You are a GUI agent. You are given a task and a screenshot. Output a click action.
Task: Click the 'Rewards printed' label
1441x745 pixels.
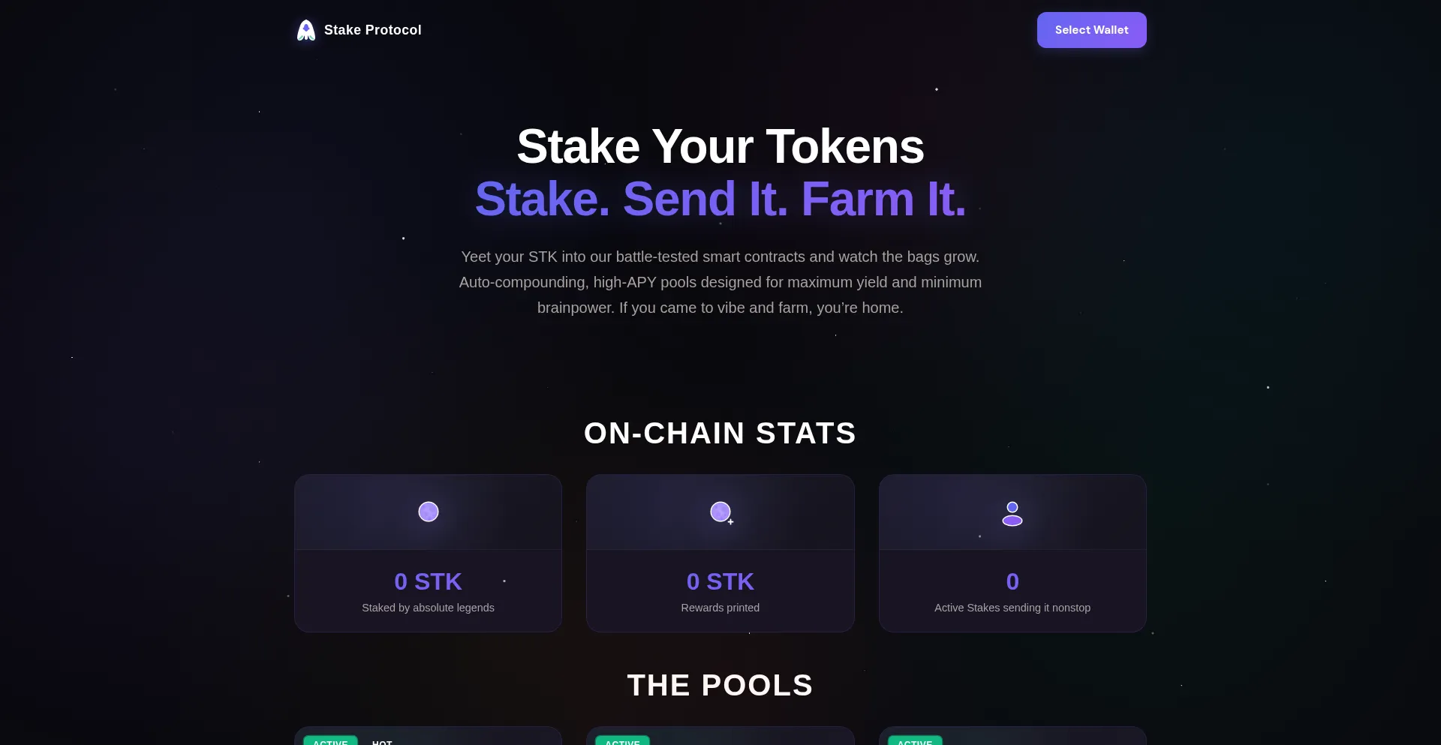[720, 608]
